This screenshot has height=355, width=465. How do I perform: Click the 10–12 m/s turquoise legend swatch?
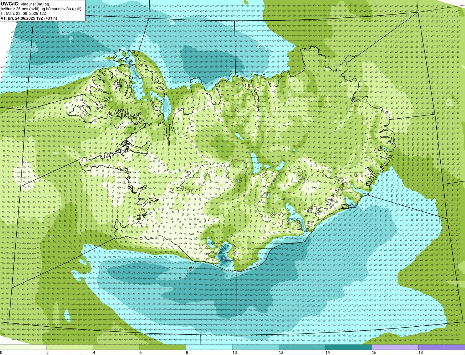tap(256, 347)
